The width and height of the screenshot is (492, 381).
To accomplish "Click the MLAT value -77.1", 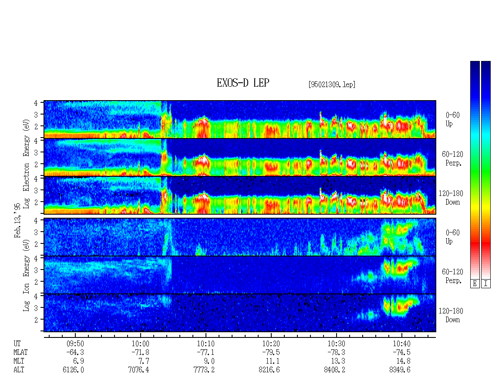I will point(206,352).
